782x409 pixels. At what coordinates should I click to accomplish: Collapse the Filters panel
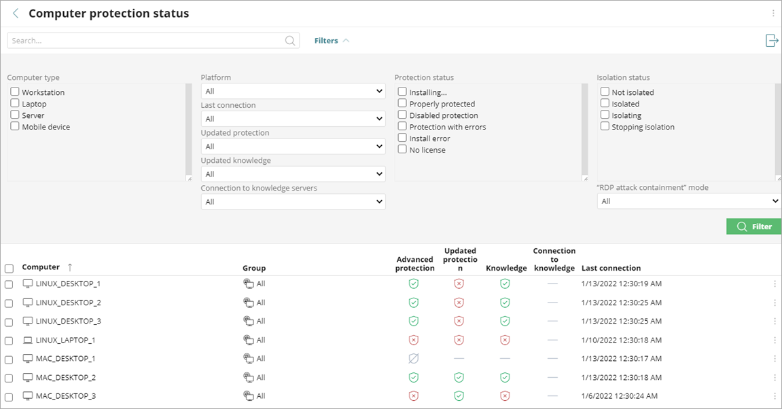point(346,40)
